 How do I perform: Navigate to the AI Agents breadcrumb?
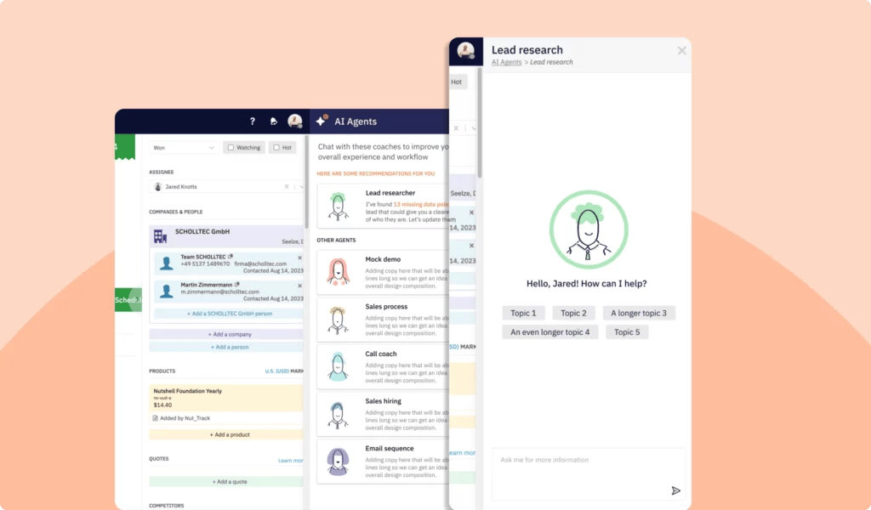pos(505,62)
